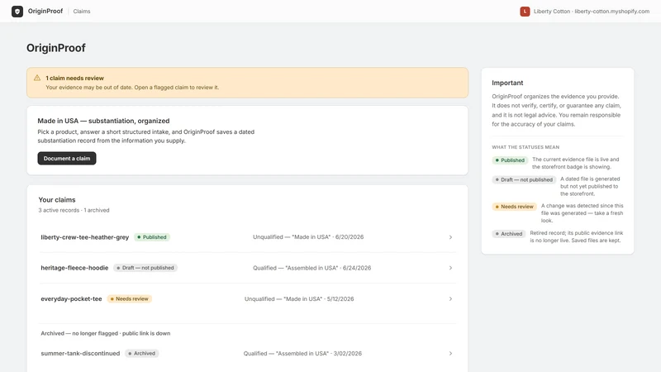Open the liberty-crew-tee-heather-grey claim chevron

[x=450, y=237]
